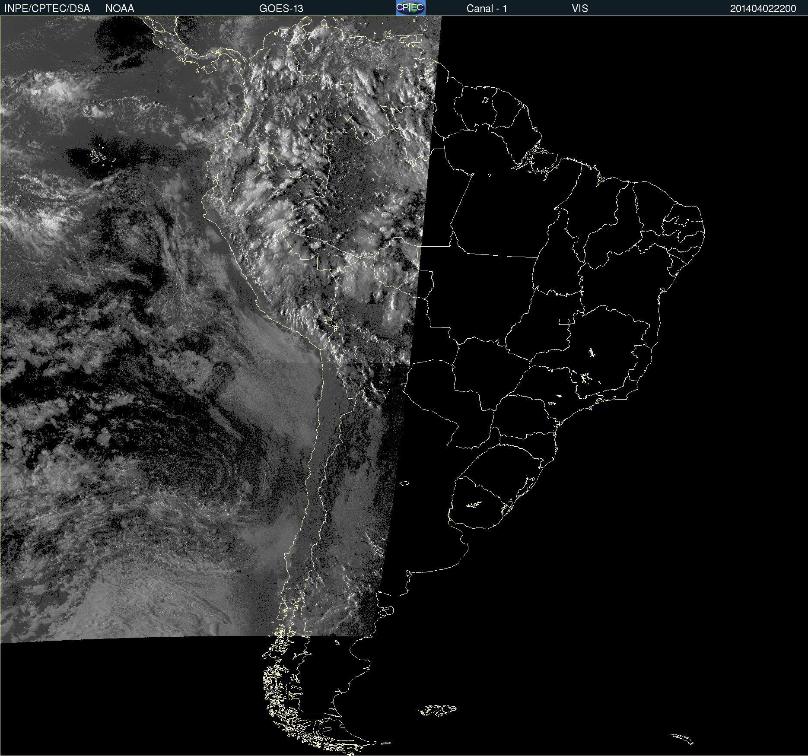Image resolution: width=808 pixels, height=756 pixels.
Task: Select the GOES-13 satellite label
Action: point(281,9)
